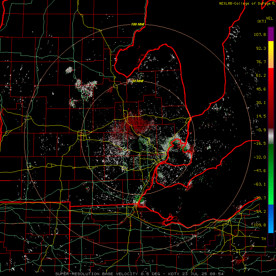Select the 76.7 velocity scale value

click(x=261, y=62)
